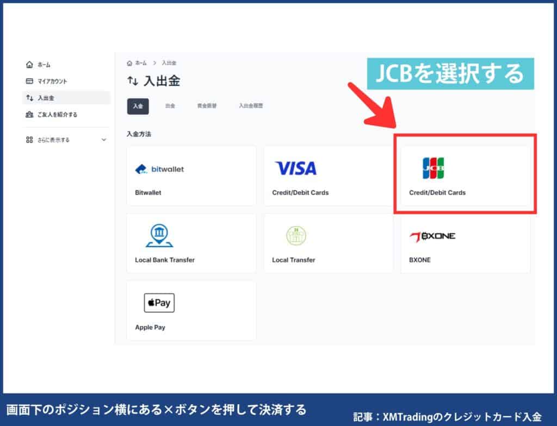Open マイアカウント in the sidebar

[x=52, y=82]
